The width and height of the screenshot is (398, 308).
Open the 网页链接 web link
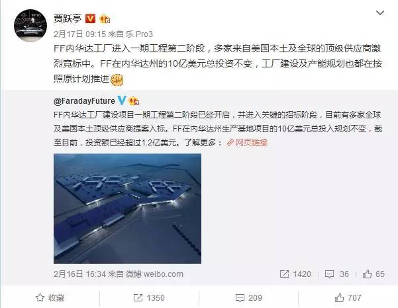coord(247,143)
